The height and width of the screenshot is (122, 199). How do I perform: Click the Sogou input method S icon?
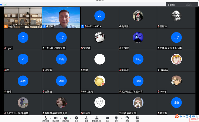[177, 116]
